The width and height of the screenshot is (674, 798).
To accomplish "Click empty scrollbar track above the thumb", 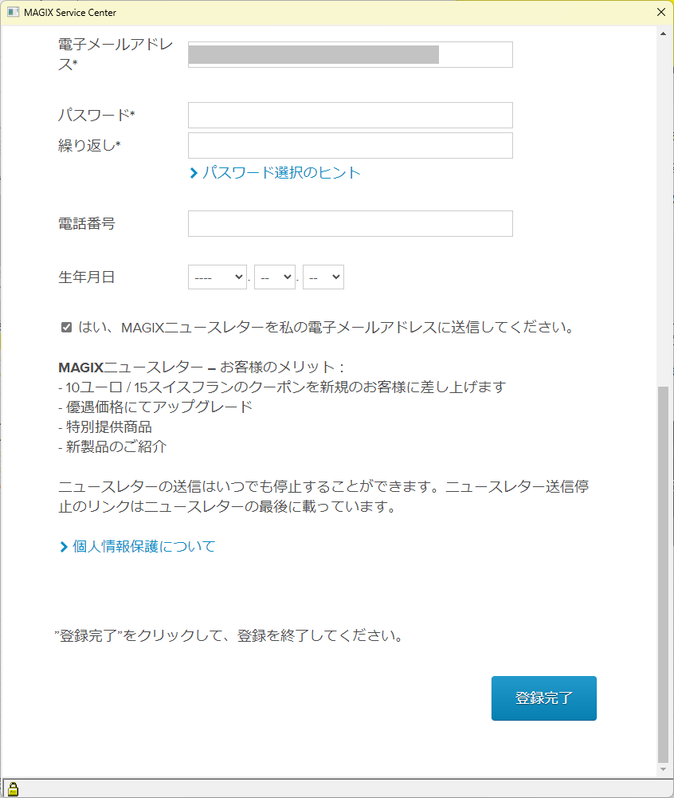I will coord(663,213).
